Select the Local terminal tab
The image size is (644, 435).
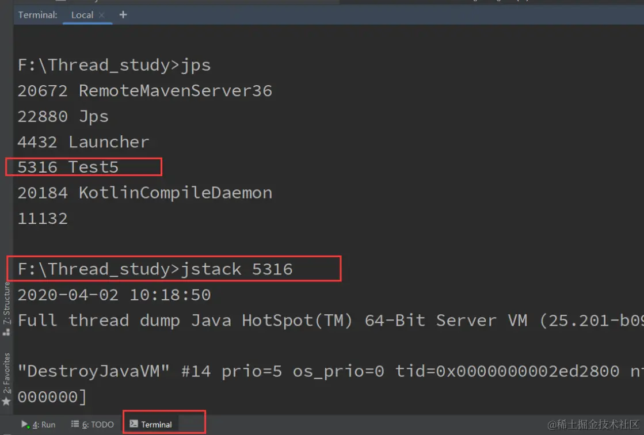click(82, 15)
